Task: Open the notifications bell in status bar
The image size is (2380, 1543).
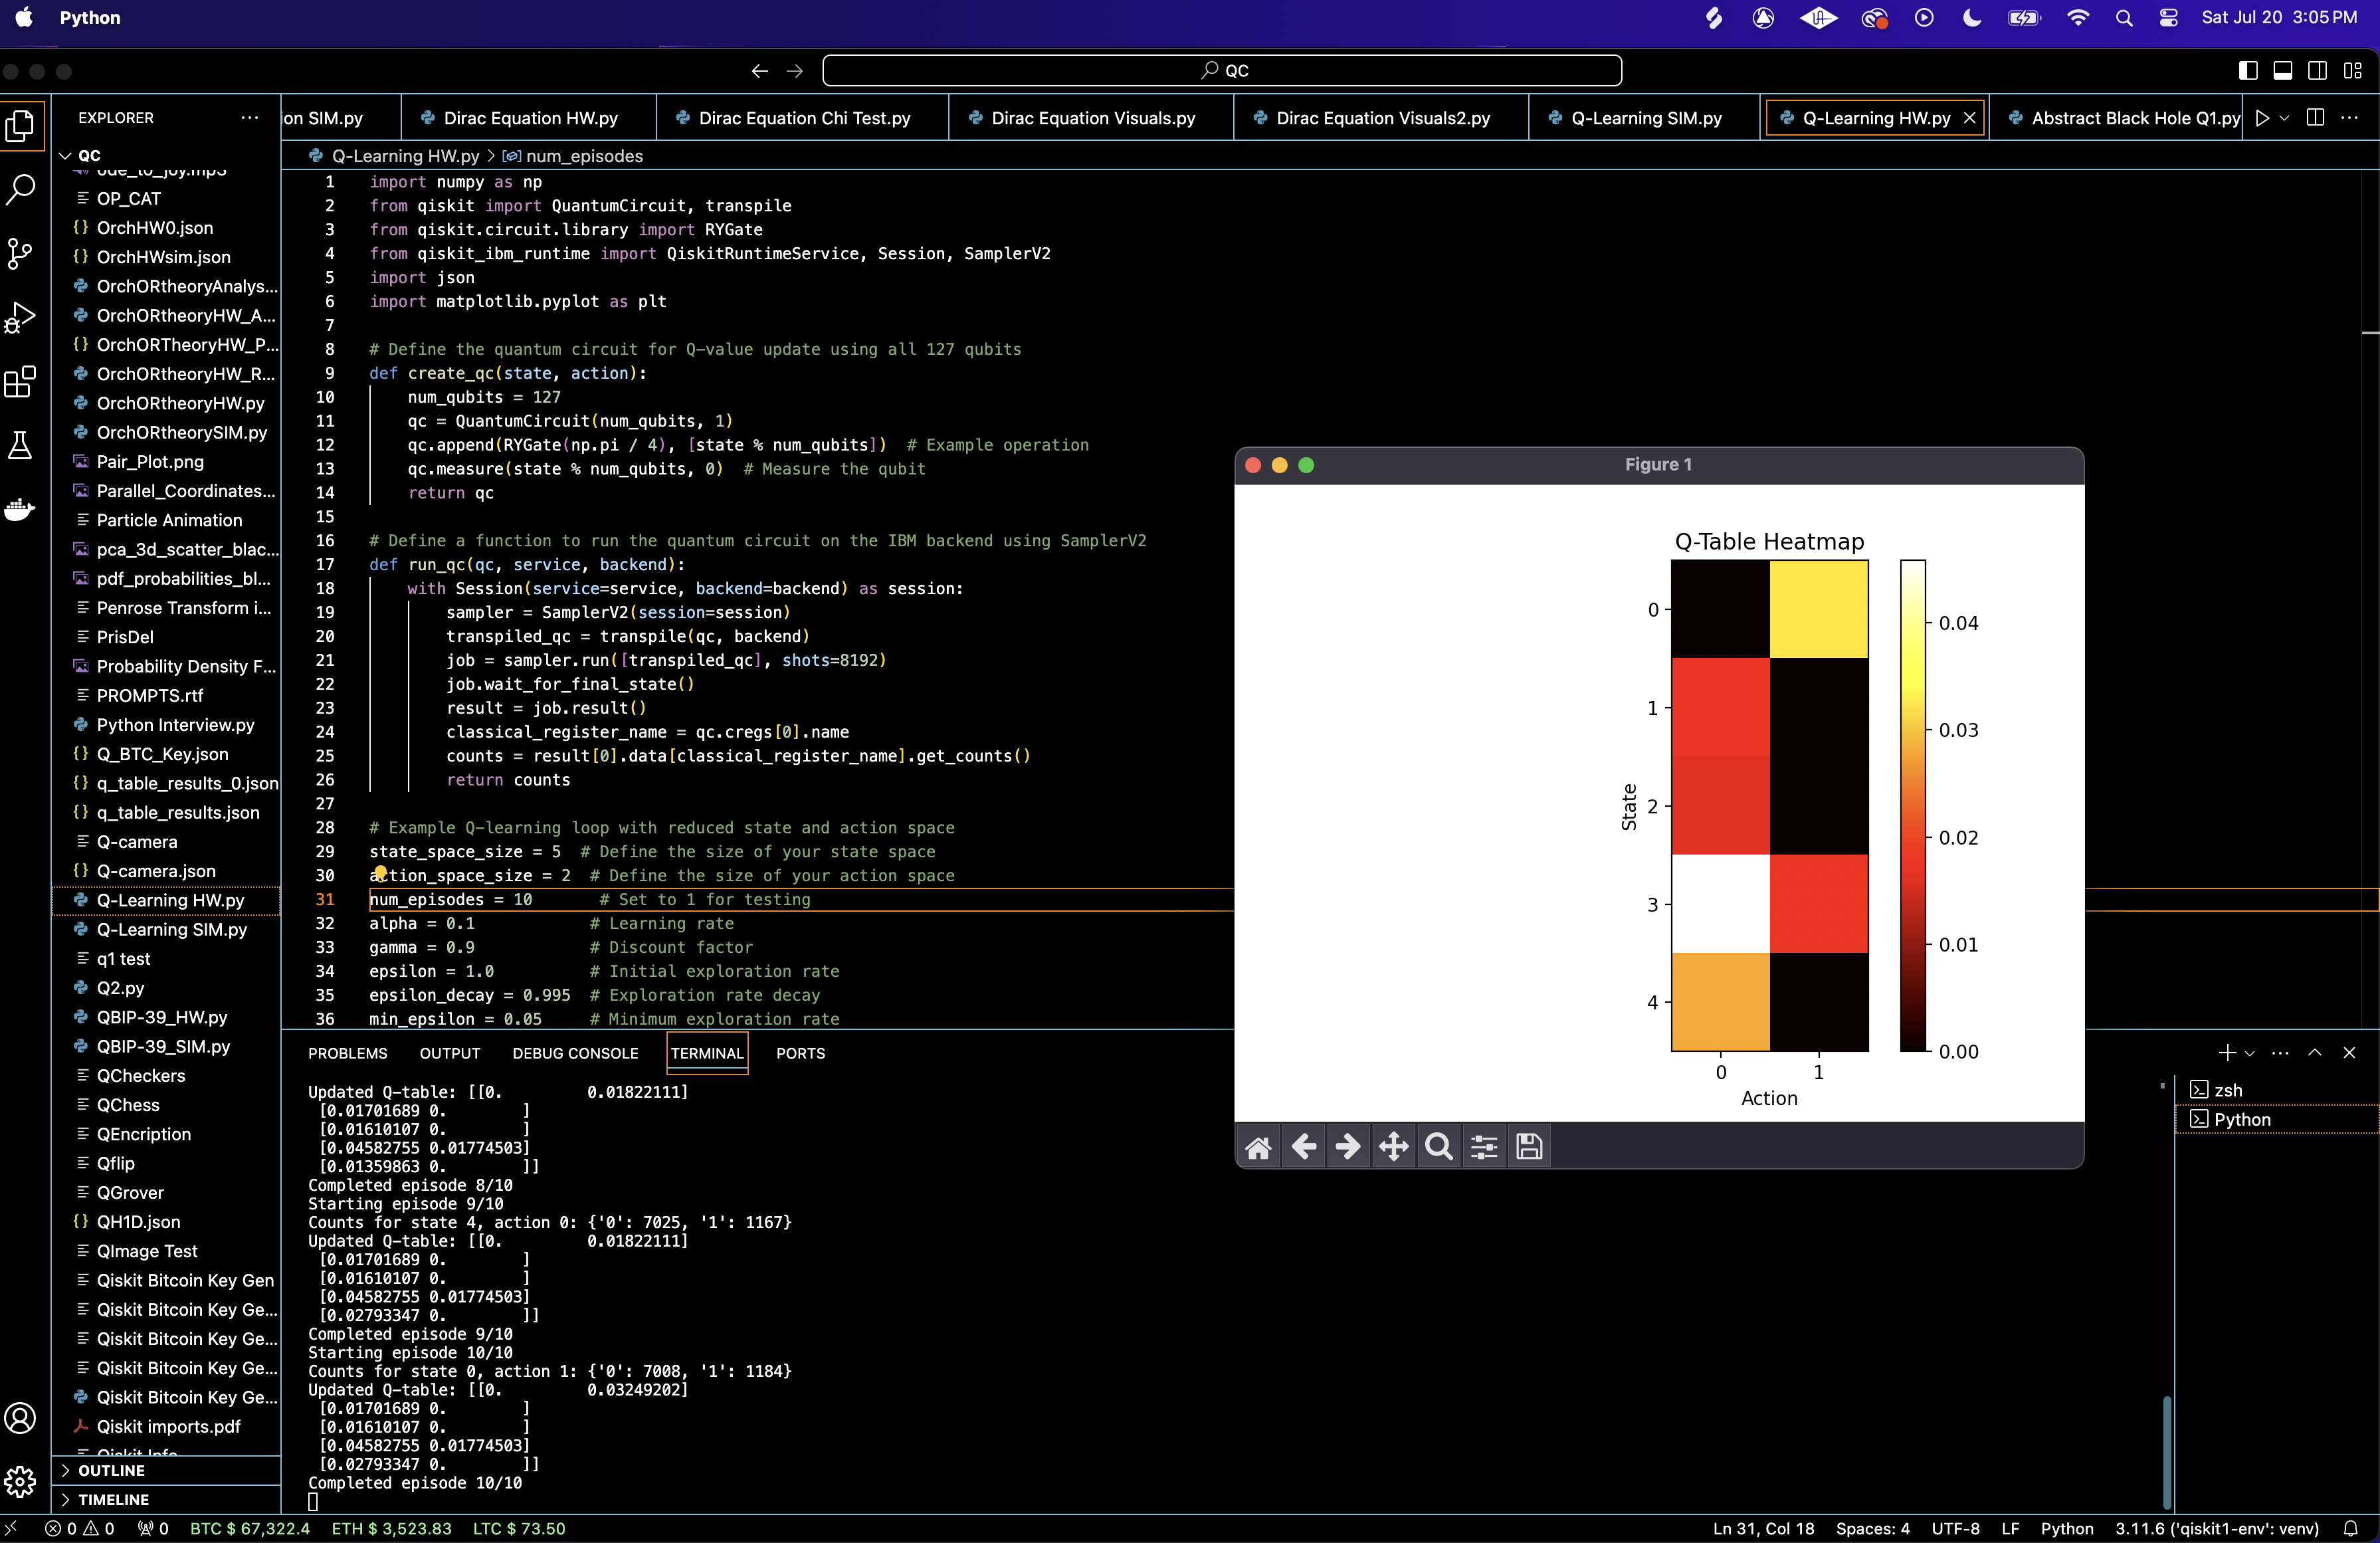Action: click(2351, 1529)
